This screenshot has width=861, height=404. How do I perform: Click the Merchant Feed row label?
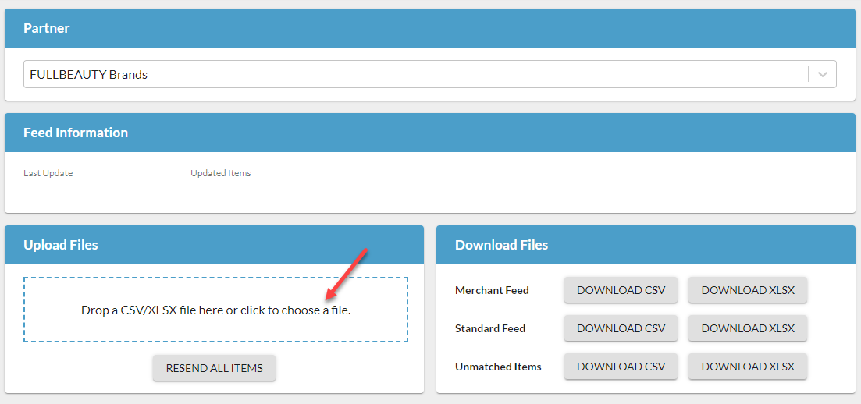tap(492, 290)
